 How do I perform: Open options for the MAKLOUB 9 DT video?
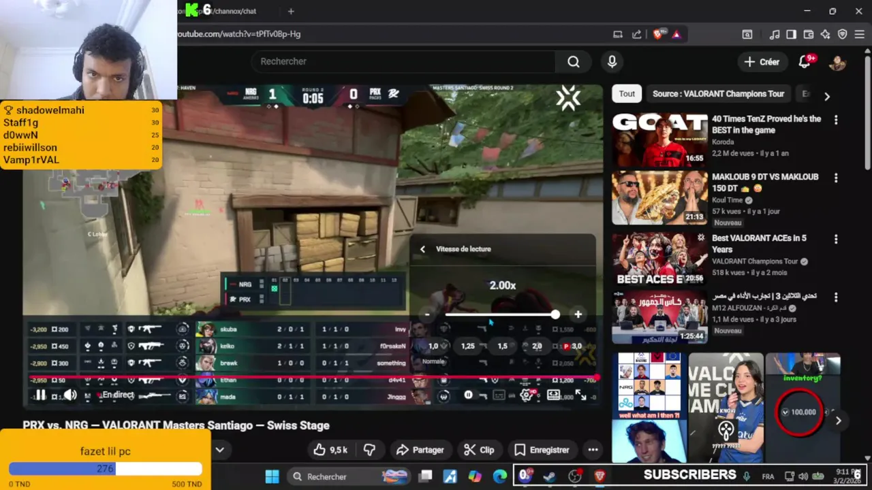(x=836, y=178)
